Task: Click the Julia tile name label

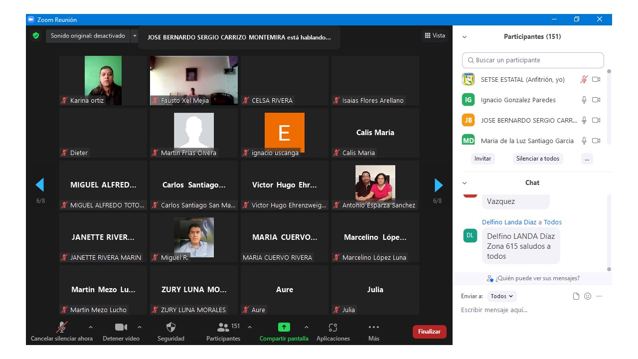Action: [x=348, y=310]
